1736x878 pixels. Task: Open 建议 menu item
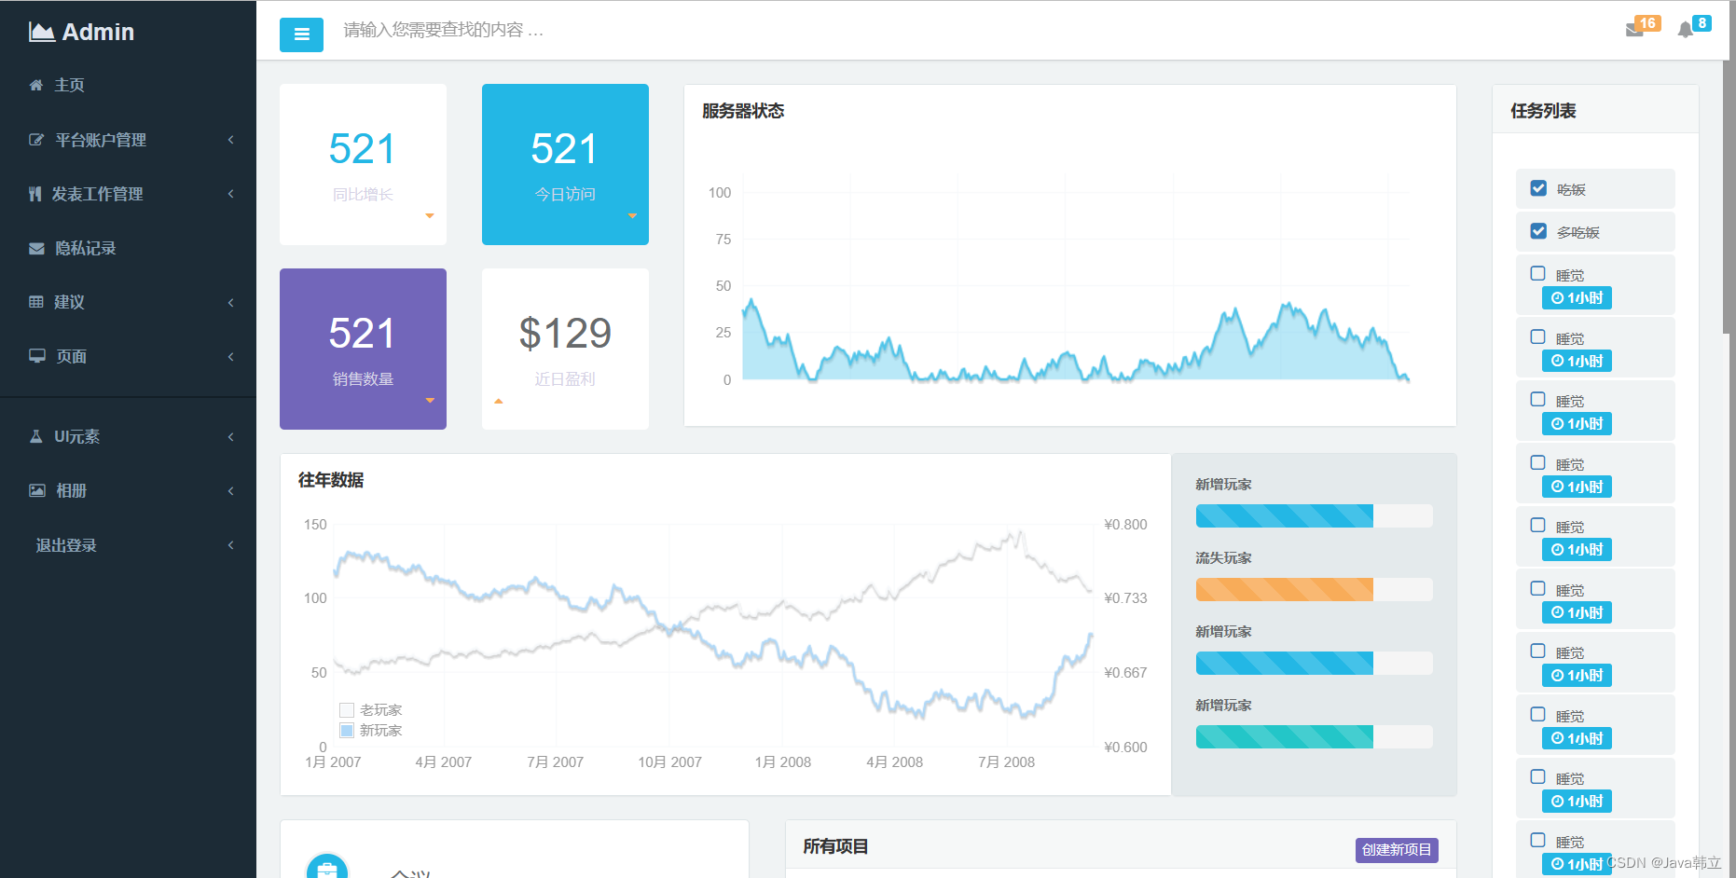(x=128, y=302)
